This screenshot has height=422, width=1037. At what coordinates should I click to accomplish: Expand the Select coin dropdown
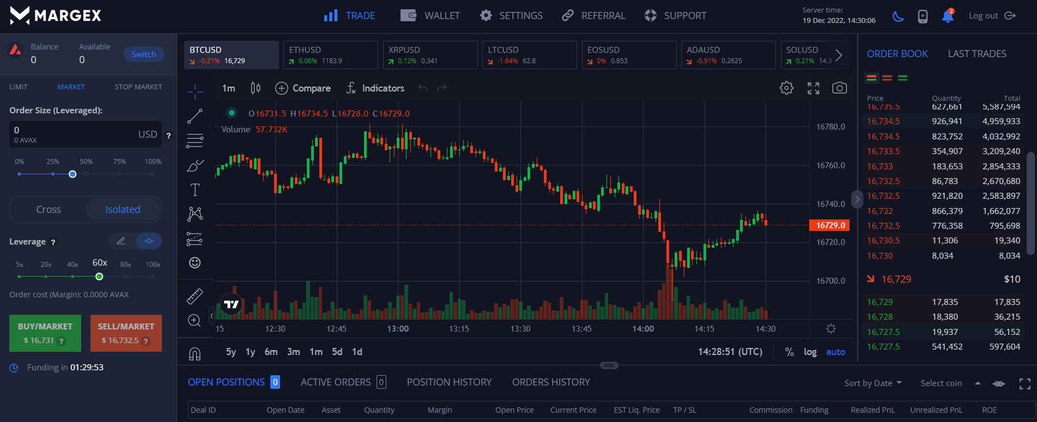tap(950, 383)
